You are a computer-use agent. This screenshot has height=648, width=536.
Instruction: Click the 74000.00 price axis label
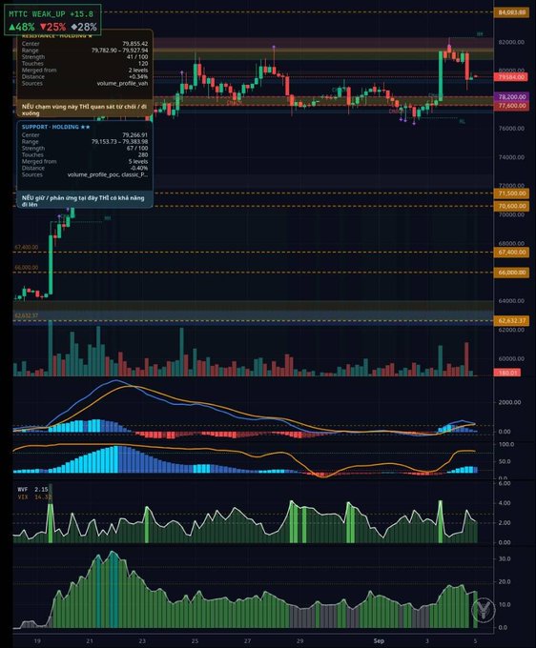click(511, 157)
